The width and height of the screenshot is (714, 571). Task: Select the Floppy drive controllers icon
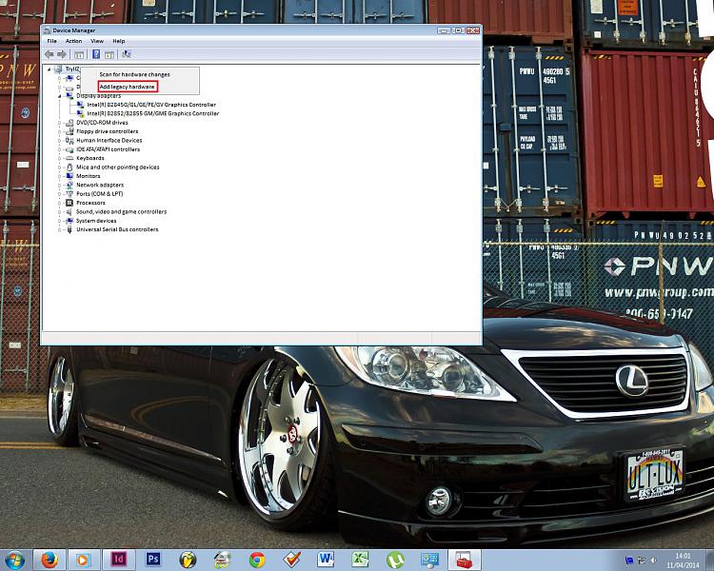pos(69,131)
